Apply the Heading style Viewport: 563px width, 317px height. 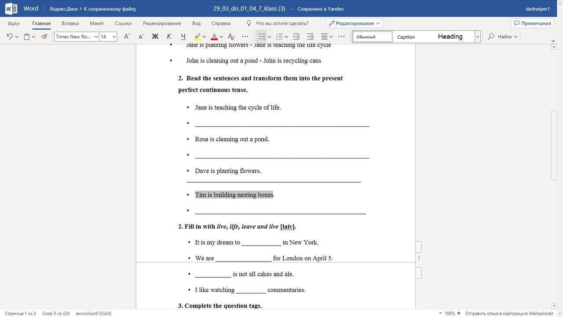tap(450, 37)
